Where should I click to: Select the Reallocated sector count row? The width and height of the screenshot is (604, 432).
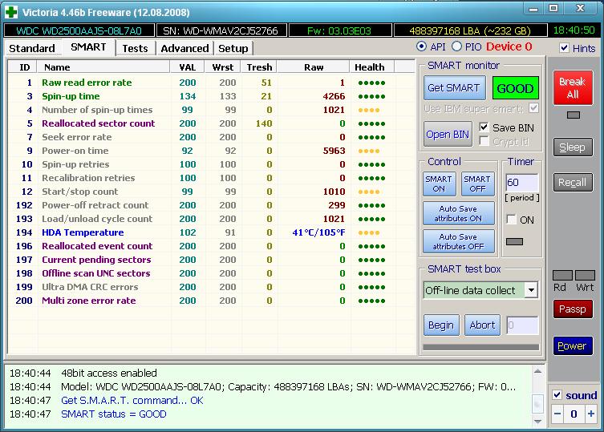point(211,123)
